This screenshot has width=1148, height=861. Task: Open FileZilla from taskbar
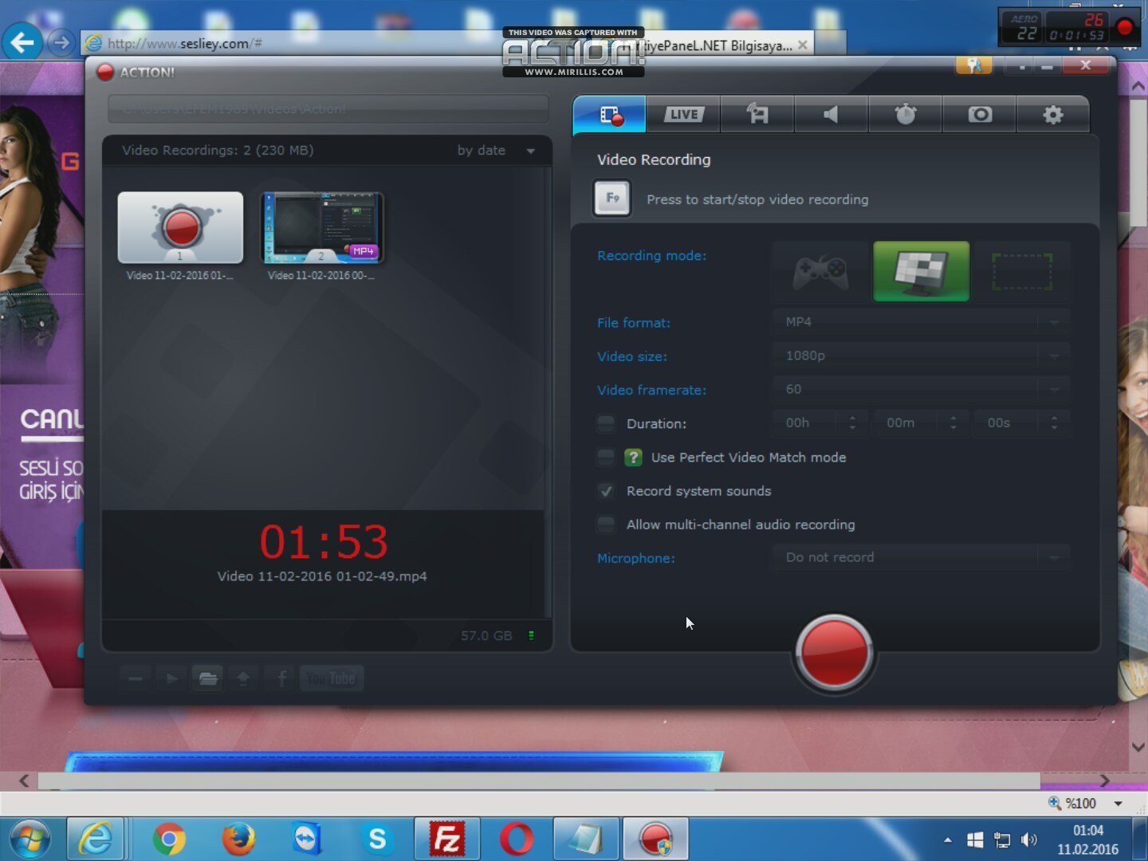(x=447, y=839)
